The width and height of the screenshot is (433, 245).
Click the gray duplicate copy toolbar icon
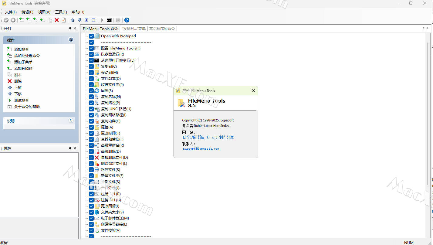[50, 20]
